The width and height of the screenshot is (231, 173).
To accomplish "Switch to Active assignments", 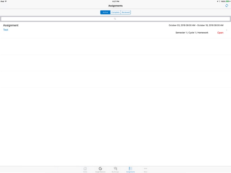I will pos(105,12).
